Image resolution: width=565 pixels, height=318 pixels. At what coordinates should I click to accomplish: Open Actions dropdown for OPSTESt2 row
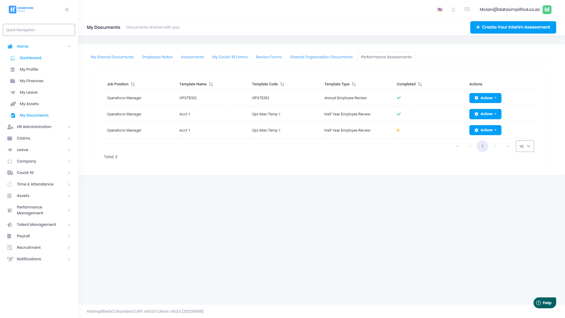(485, 98)
